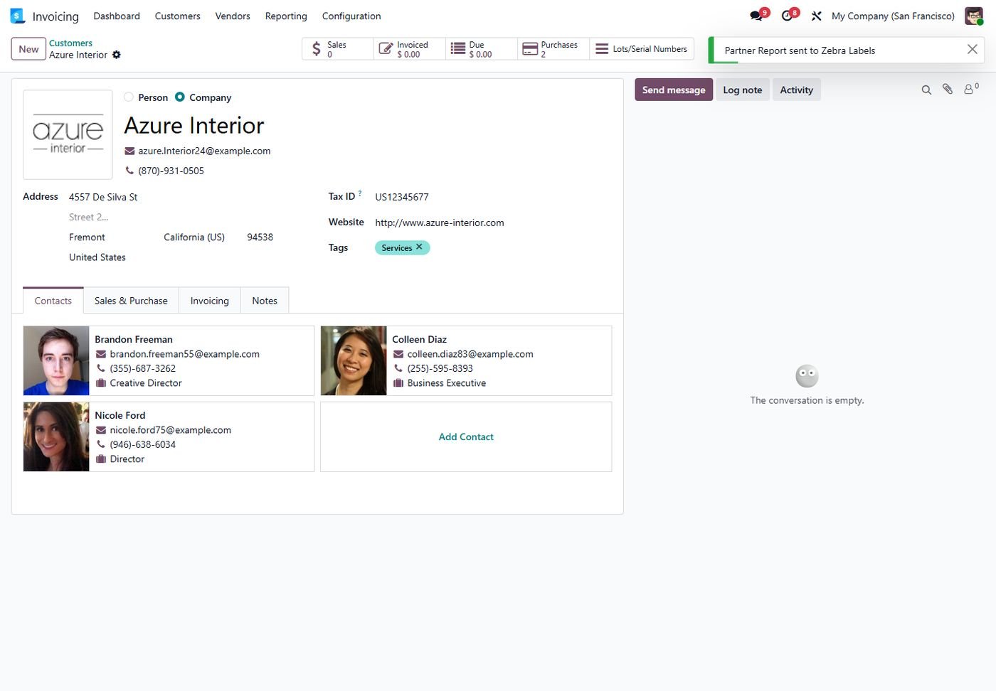Open the Due stat button
This screenshot has height=691, width=996.
[x=482, y=49]
